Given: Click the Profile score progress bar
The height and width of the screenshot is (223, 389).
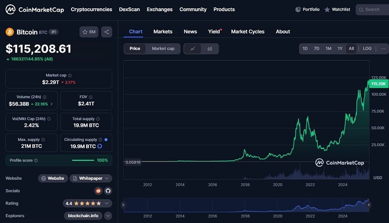Looking at the screenshot, I should click(83, 160).
